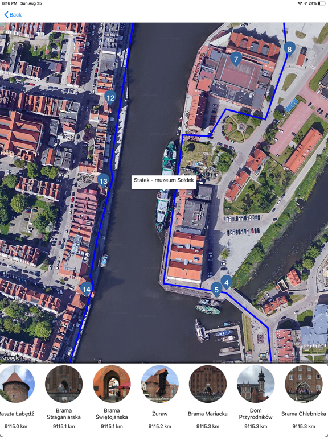Viewport: 328px width, 437px height.
Task: Select the Brama Straganiarska label text
Action: pyautogui.click(x=64, y=414)
